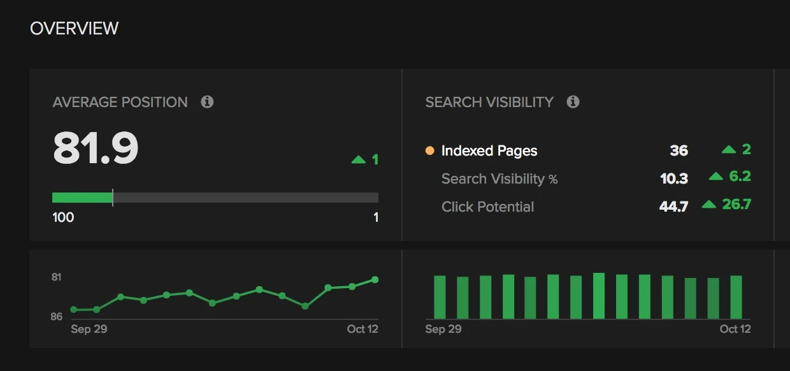790x371 pixels.
Task: Click the 81.9 average position value
Action: 96,149
